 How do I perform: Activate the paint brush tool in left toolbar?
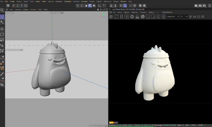[2, 74]
